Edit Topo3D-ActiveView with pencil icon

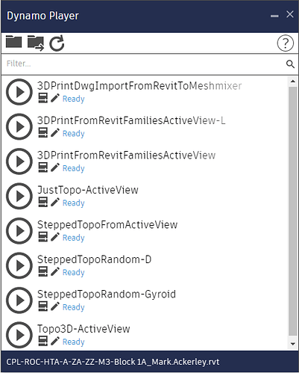55,341
